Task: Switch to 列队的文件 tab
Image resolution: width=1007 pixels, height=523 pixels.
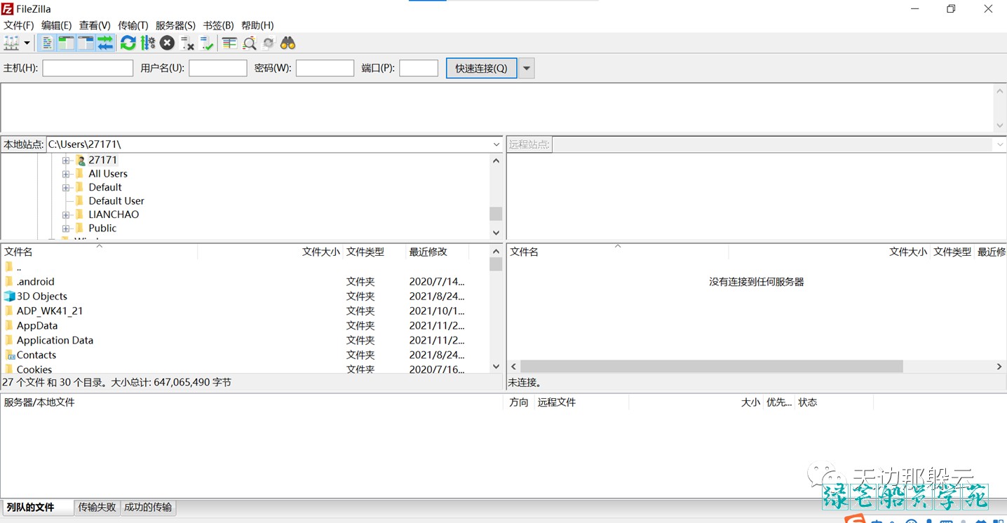Action: [x=37, y=508]
